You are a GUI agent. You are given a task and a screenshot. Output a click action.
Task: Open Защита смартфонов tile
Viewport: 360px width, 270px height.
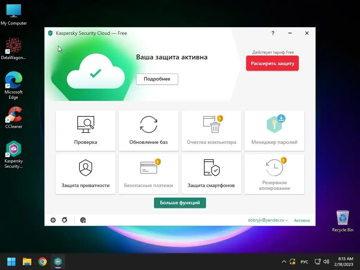(211, 174)
